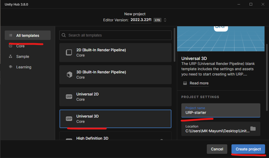Click the SRP icon beside Universal 3D
This screenshot has height=158, width=269.
click(x=69, y=119)
